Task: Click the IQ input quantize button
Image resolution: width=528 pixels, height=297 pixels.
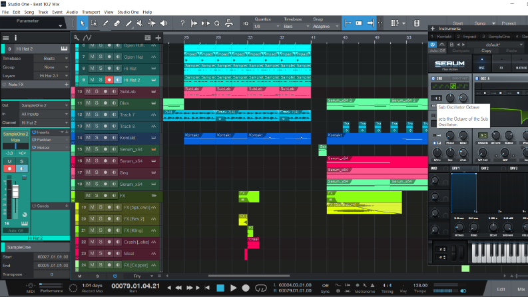Action: point(246,23)
